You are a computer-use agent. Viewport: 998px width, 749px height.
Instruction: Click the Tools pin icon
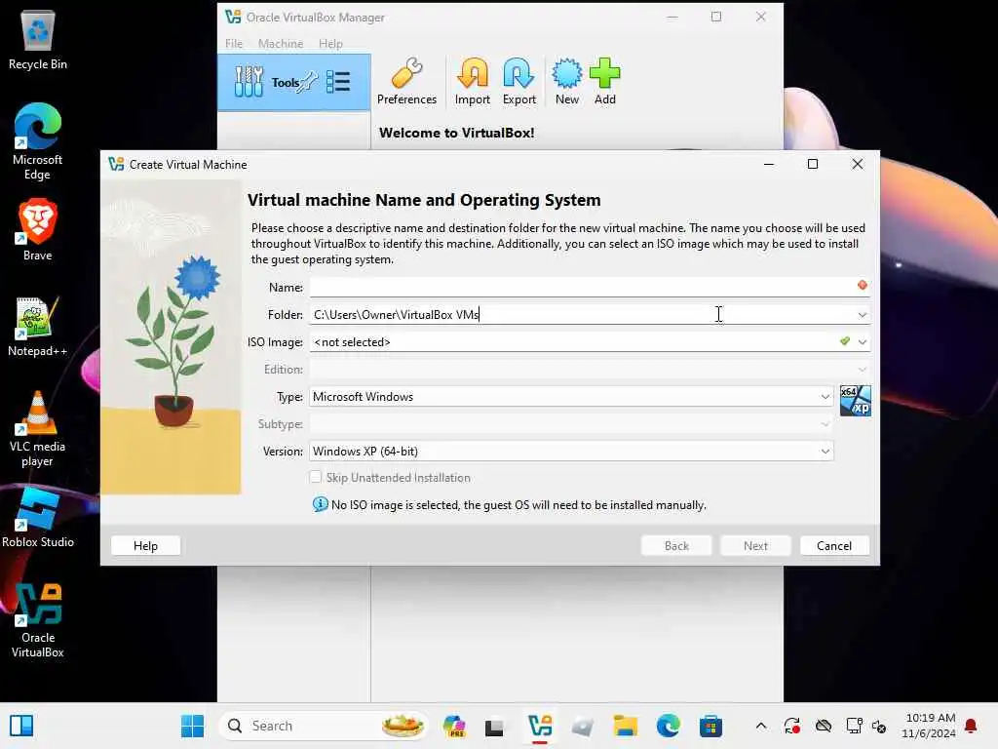pos(308,82)
